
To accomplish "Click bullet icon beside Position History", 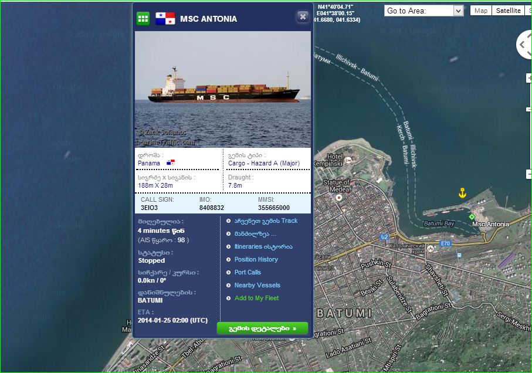I will [x=228, y=260].
